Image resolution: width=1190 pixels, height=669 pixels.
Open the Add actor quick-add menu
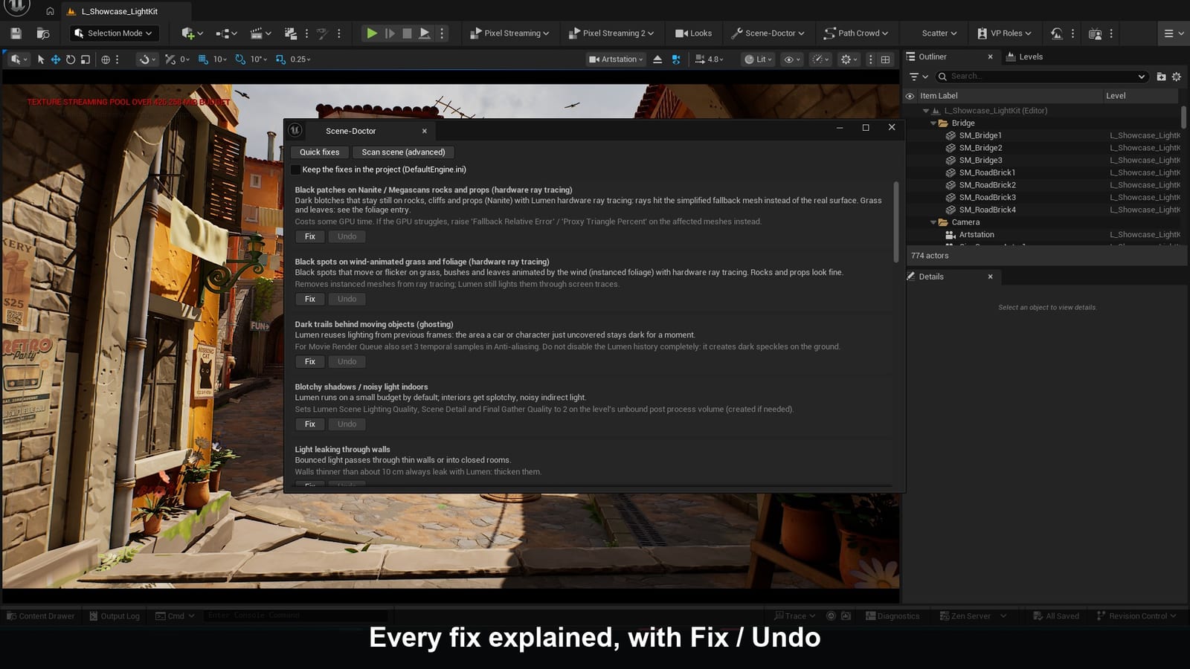point(191,33)
